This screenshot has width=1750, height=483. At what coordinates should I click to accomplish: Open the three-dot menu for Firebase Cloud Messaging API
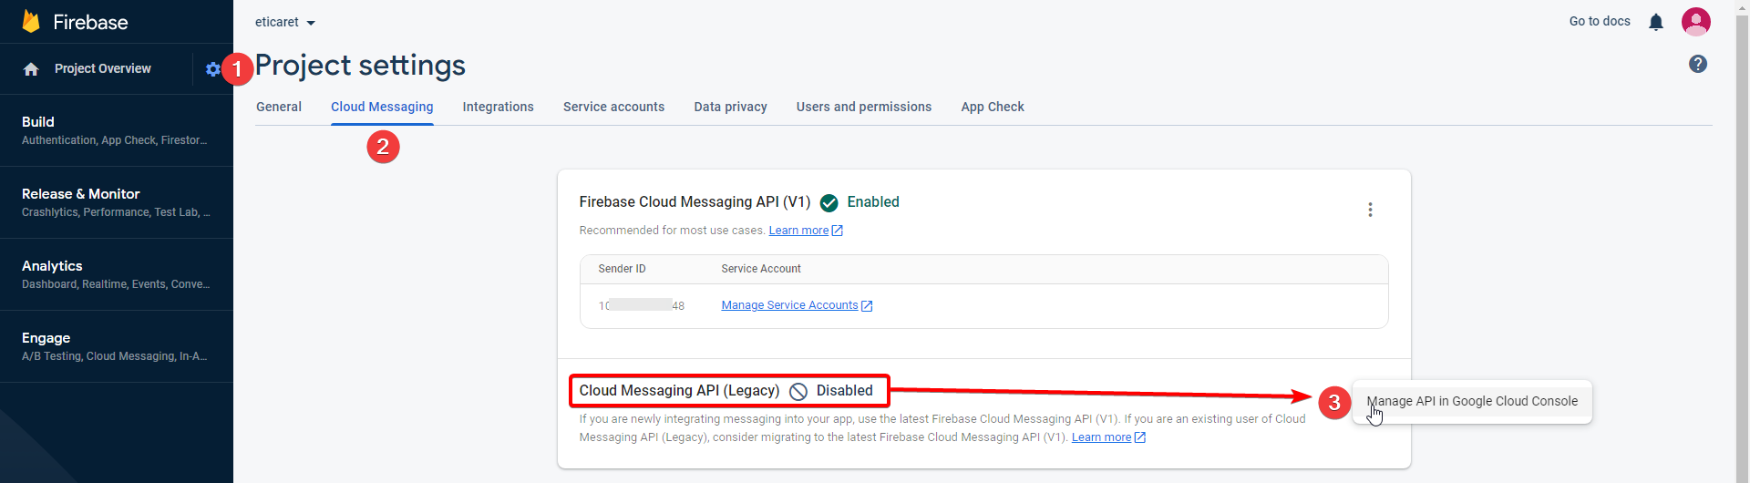pyautogui.click(x=1370, y=210)
